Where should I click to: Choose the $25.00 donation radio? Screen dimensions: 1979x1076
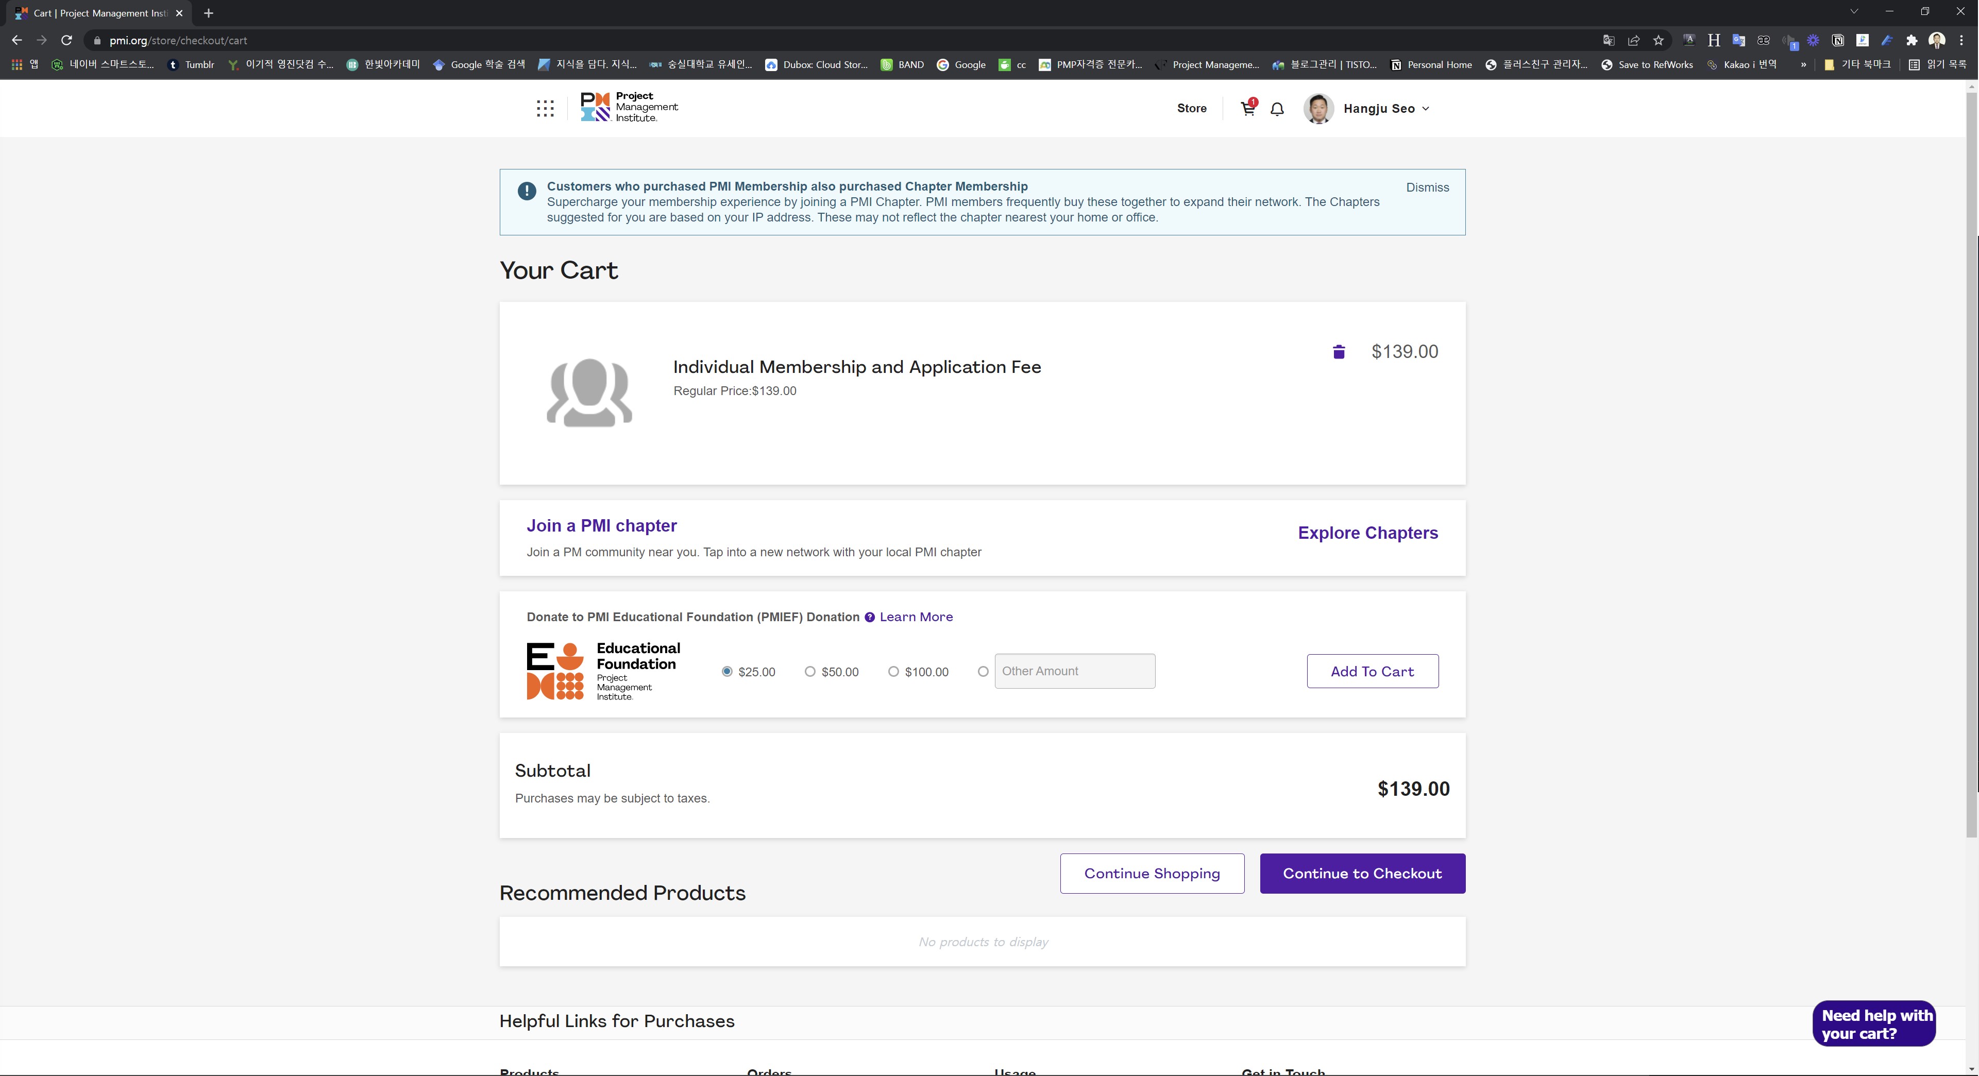point(727,671)
